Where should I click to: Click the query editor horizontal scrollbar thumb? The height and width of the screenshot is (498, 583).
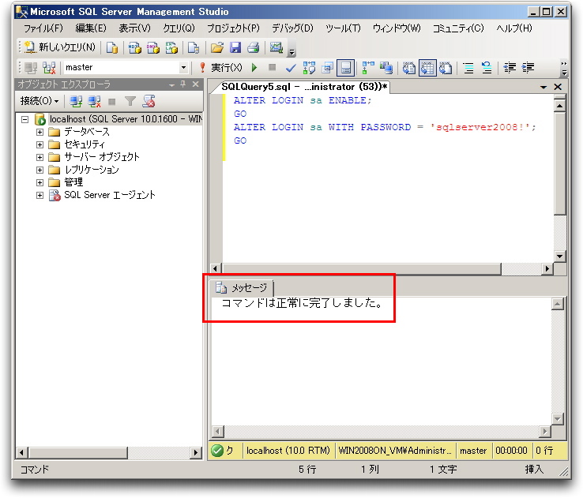[x=361, y=268]
